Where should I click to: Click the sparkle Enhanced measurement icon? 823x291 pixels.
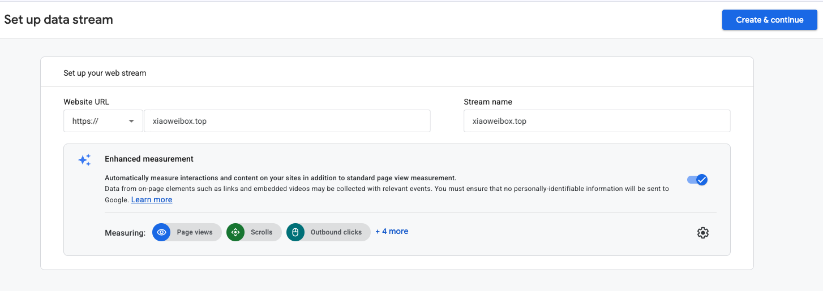click(84, 160)
